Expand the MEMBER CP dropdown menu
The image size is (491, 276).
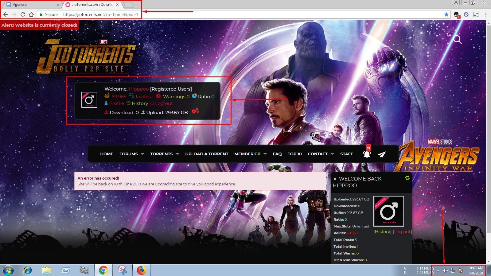point(250,154)
